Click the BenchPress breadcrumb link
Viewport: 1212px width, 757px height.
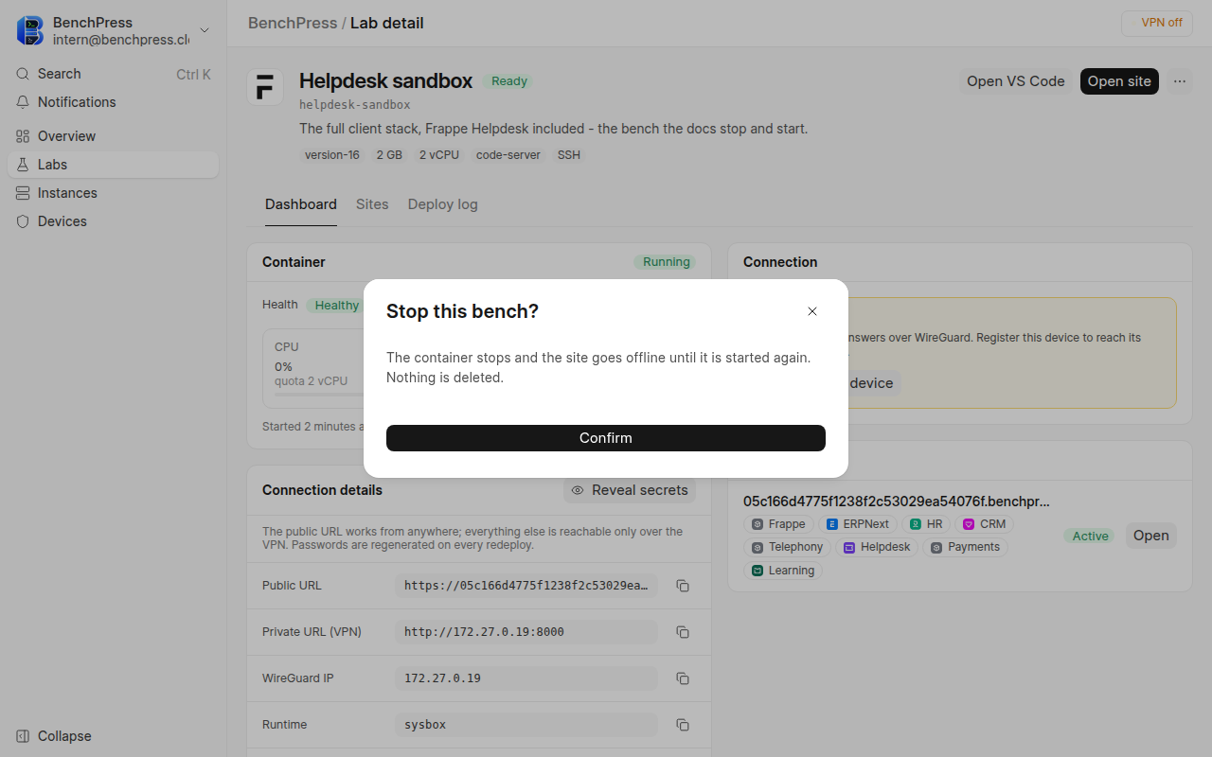[x=293, y=23]
